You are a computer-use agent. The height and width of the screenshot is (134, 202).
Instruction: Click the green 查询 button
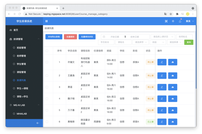189,42
